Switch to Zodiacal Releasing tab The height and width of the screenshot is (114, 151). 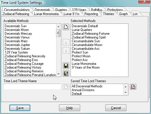coord(16,14)
